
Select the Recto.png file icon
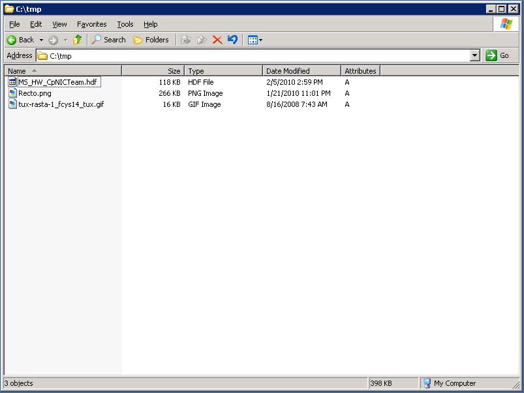click(12, 93)
